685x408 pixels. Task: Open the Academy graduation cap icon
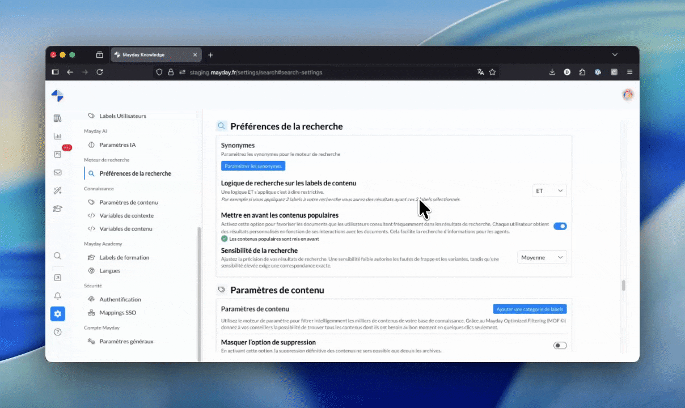point(57,209)
